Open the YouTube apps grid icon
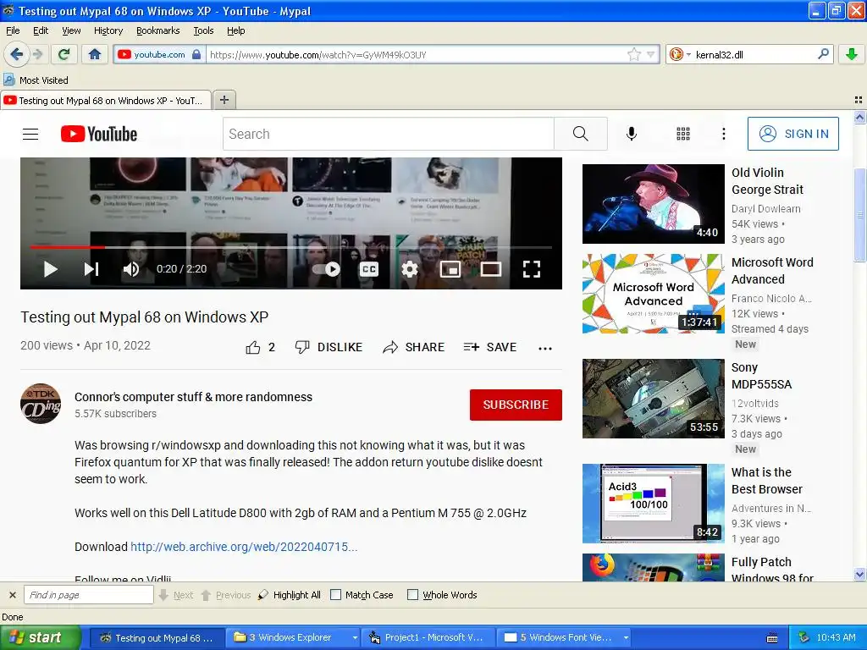 [x=683, y=134]
